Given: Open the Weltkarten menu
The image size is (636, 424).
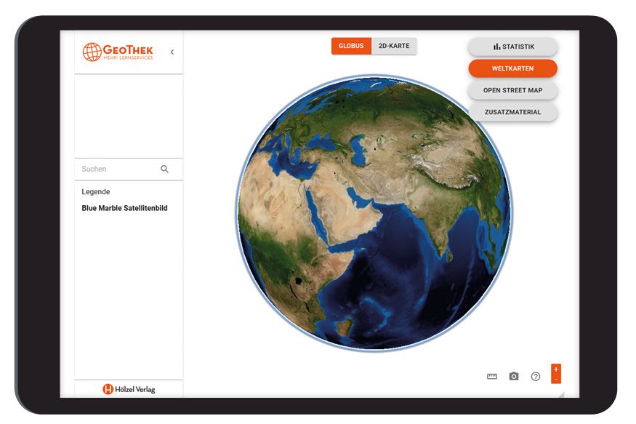Looking at the screenshot, I should coord(512,68).
